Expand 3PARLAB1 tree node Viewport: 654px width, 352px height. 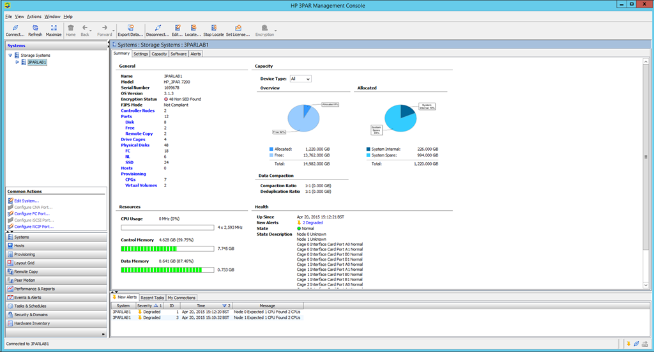coord(17,62)
